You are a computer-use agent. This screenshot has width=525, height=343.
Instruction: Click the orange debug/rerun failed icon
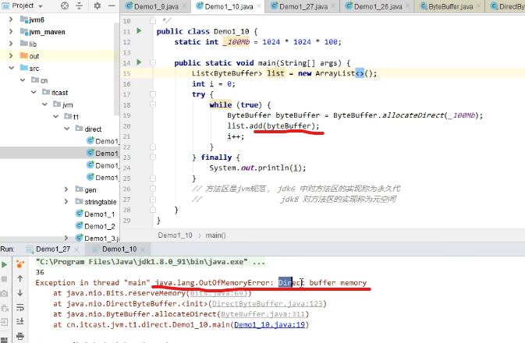click(x=20, y=264)
